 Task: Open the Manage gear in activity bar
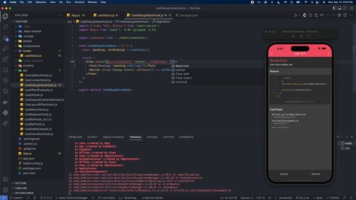point(5,189)
